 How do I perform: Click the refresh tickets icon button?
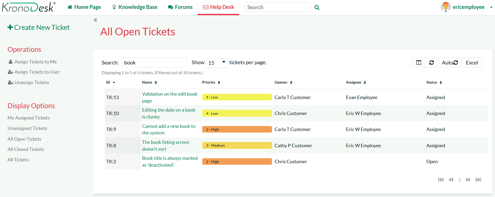pyautogui.click(x=431, y=63)
